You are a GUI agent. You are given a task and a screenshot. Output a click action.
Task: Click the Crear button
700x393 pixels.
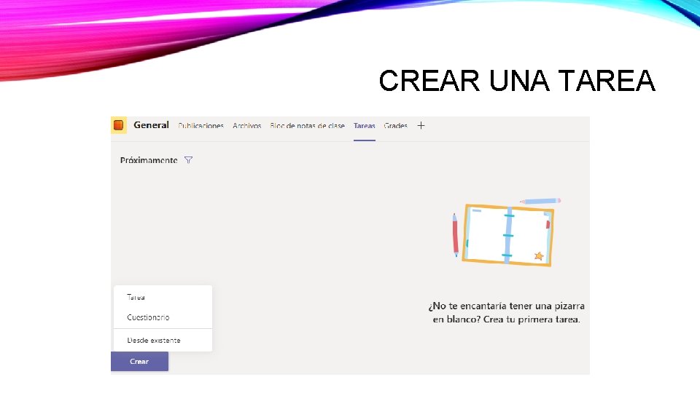(x=140, y=362)
